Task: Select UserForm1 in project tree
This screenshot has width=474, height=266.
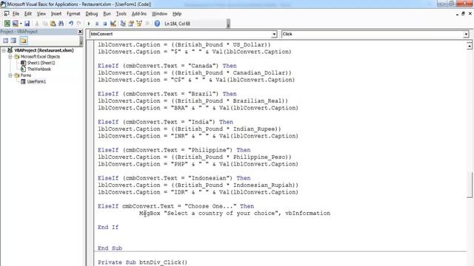Action: [x=36, y=81]
